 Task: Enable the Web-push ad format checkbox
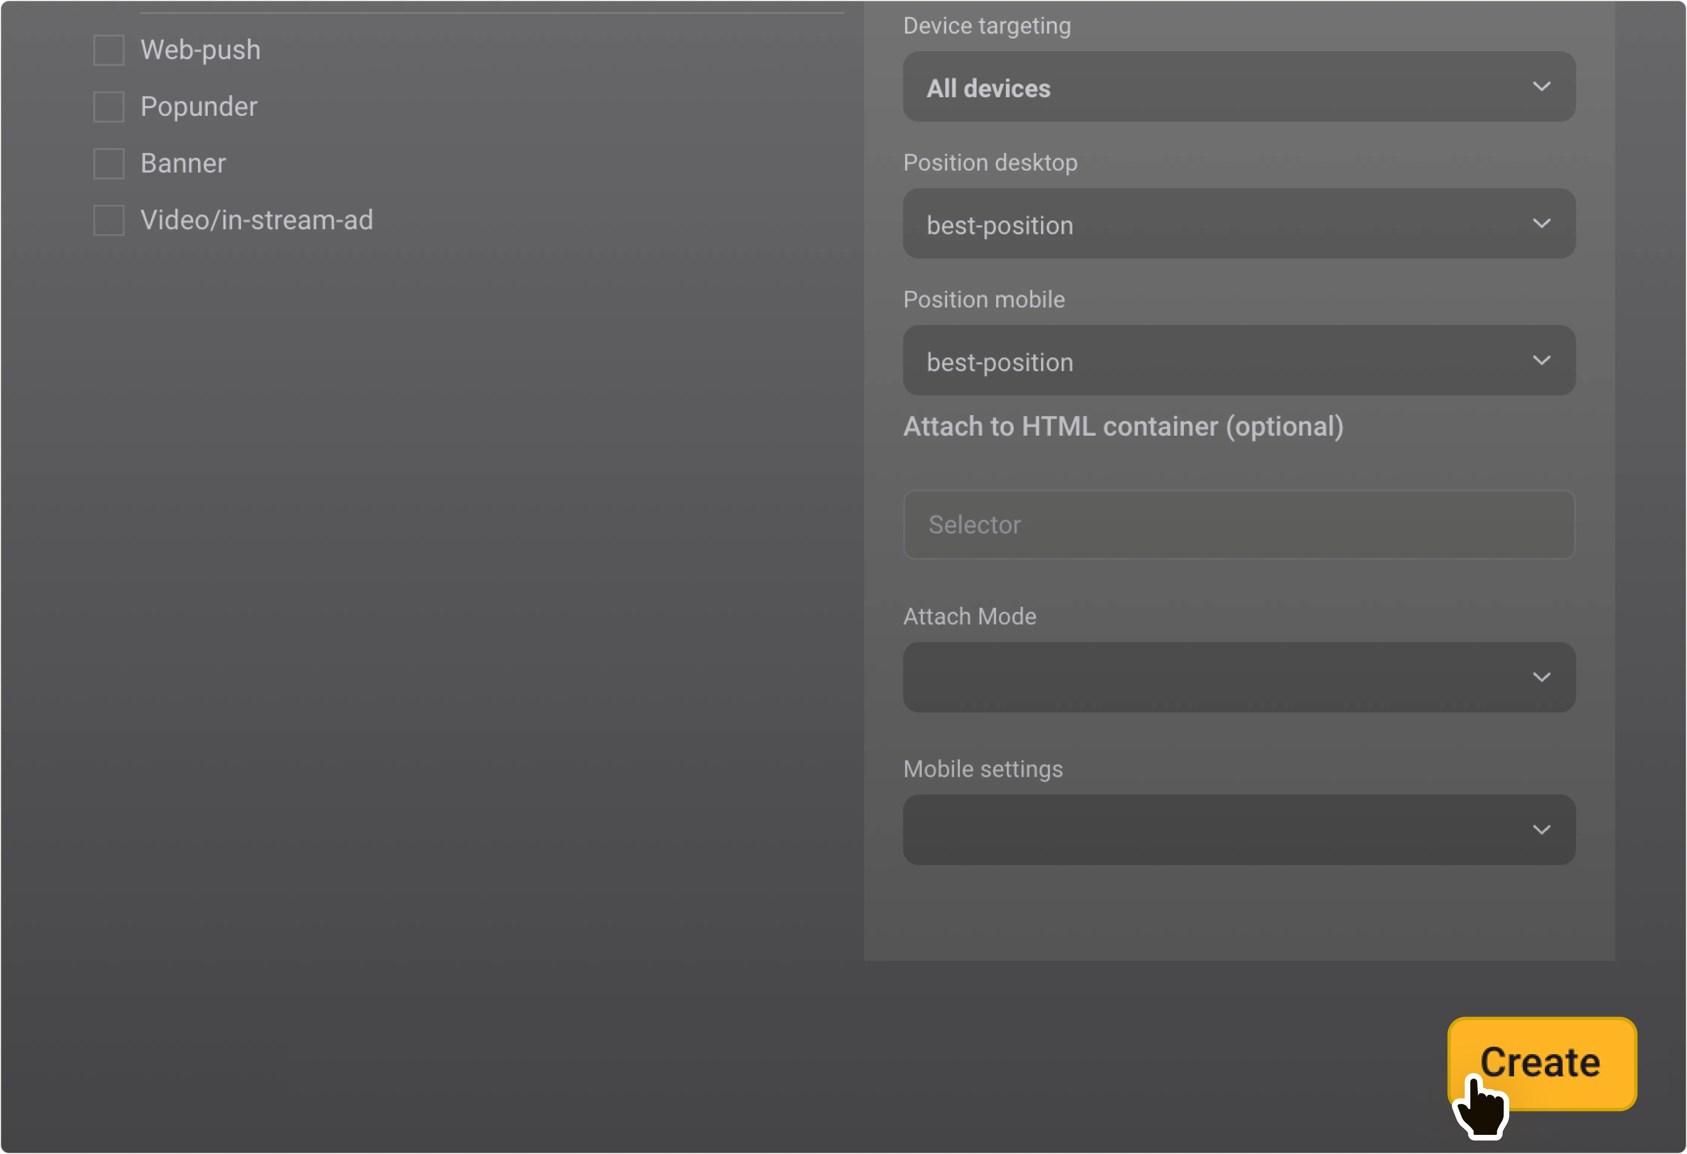(109, 49)
